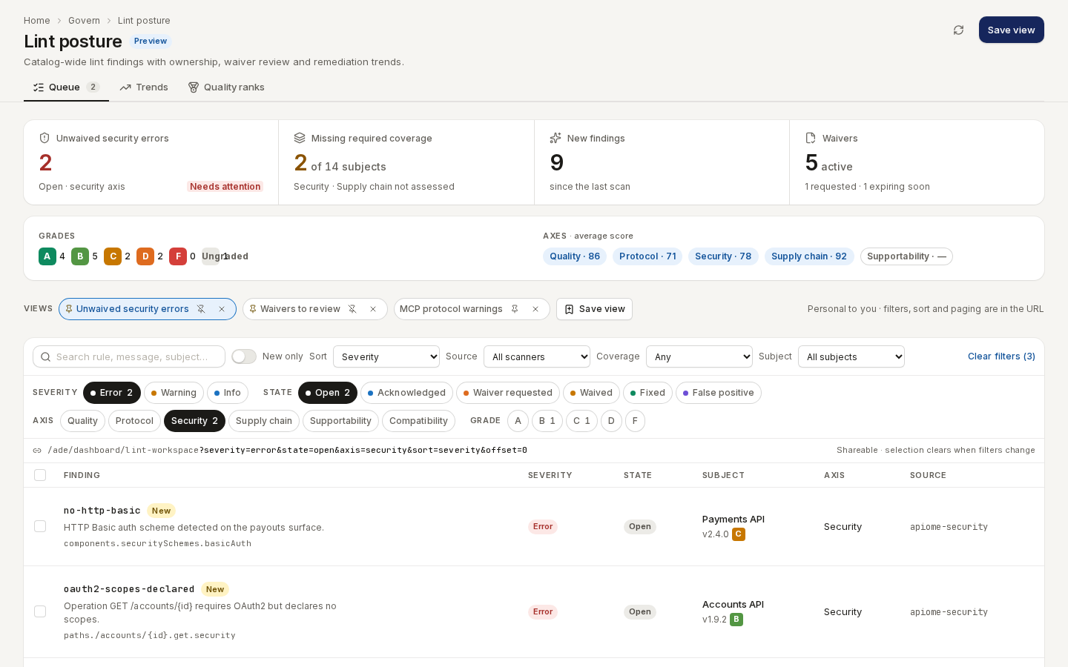Click the link icon beside the URL path
Image resolution: width=1068 pixels, height=667 pixels.
click(37, 451)
